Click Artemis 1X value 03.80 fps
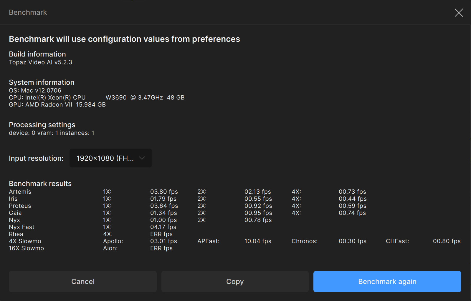This screenshot has height=301, width=471. pos(164,192)
